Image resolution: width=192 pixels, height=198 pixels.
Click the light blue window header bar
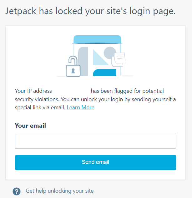pyautogui.click(x=97, y=39)
